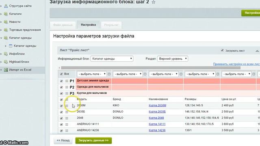Toggle the Загружать лист checkbox

[222, 50]
